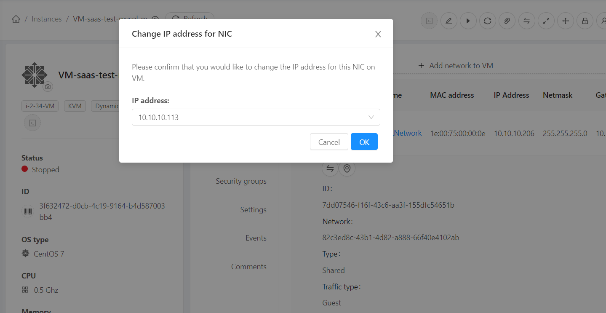Open the Events tab
The image size is (606, 313).
point(256,238)
